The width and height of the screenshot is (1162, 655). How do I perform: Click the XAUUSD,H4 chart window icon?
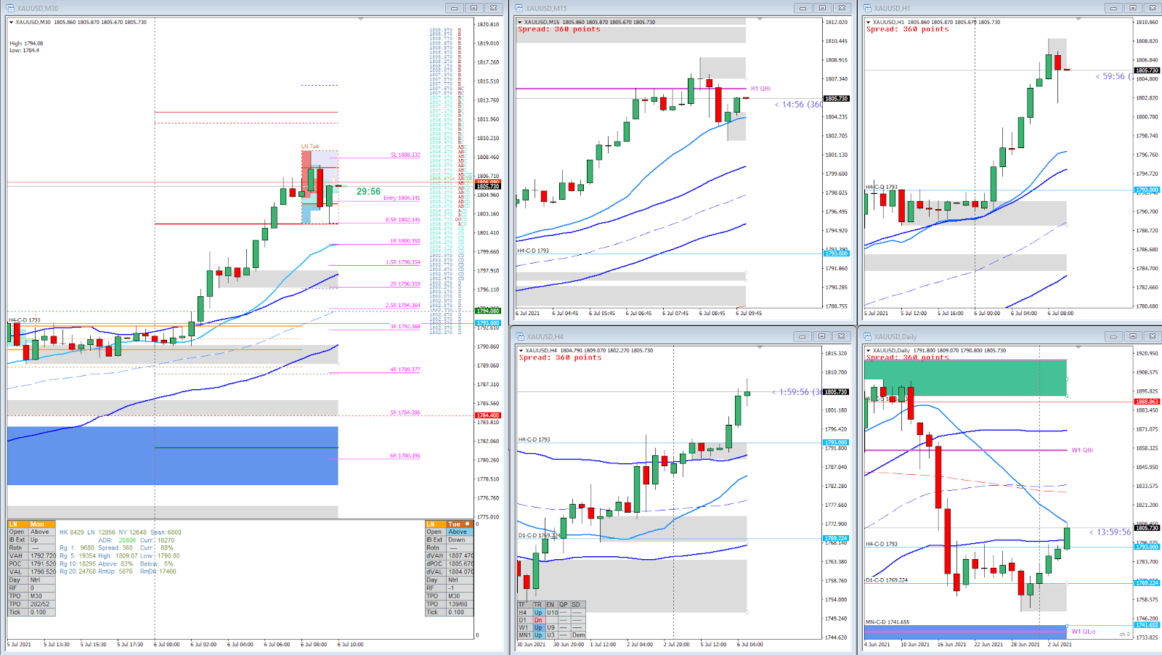point(519,336)
